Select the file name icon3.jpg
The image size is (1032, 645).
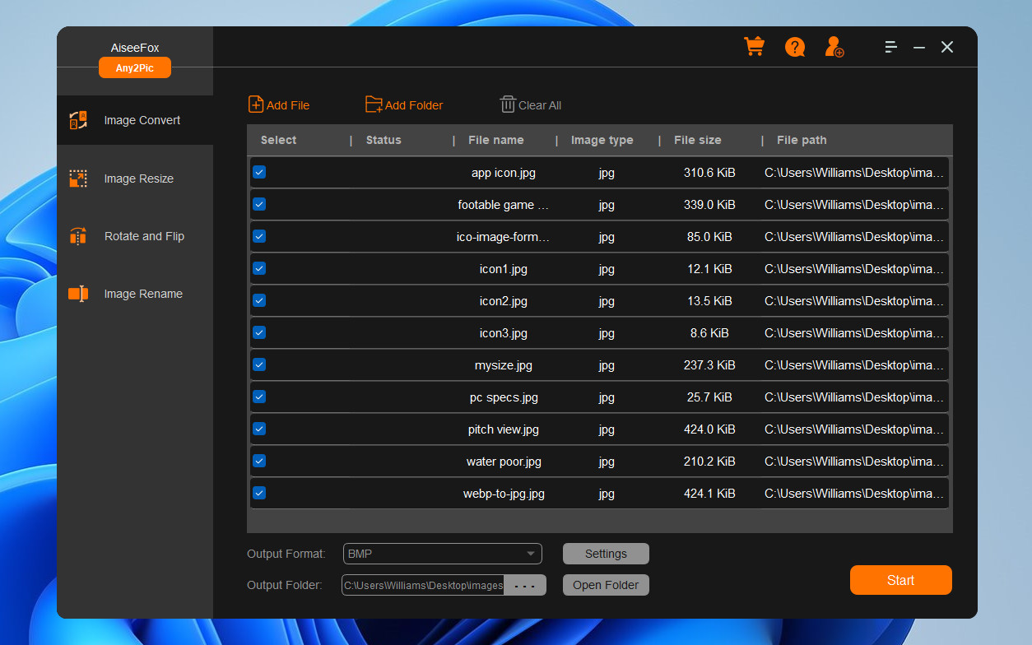pyautogui.click(x=504, y=333)
